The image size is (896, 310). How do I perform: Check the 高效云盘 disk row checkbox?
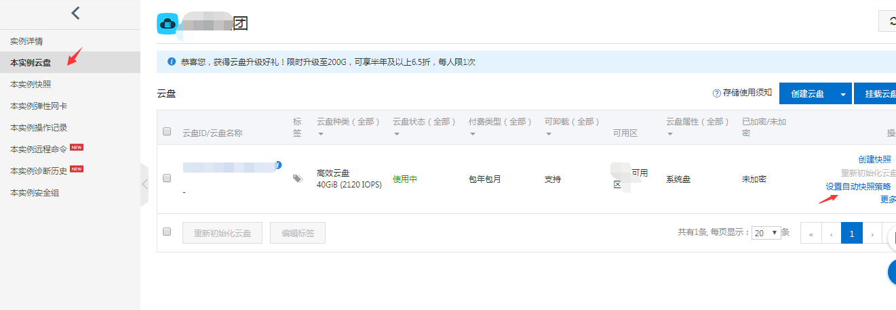[x=167, y=178]
